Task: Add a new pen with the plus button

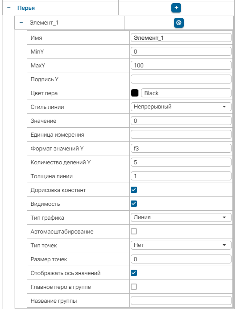Action: click(x=176, y=8)
